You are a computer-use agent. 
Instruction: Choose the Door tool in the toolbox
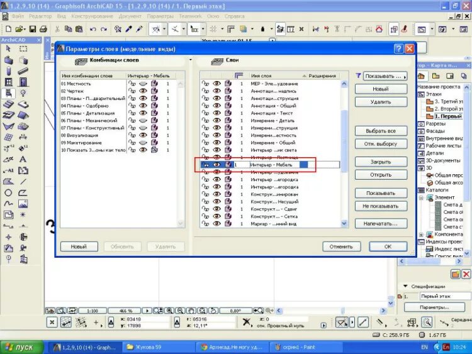23,82
